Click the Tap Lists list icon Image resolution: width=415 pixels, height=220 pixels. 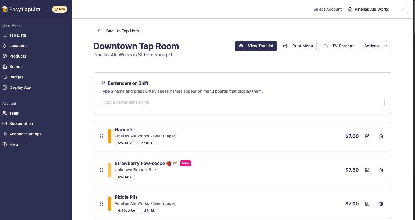5,35
